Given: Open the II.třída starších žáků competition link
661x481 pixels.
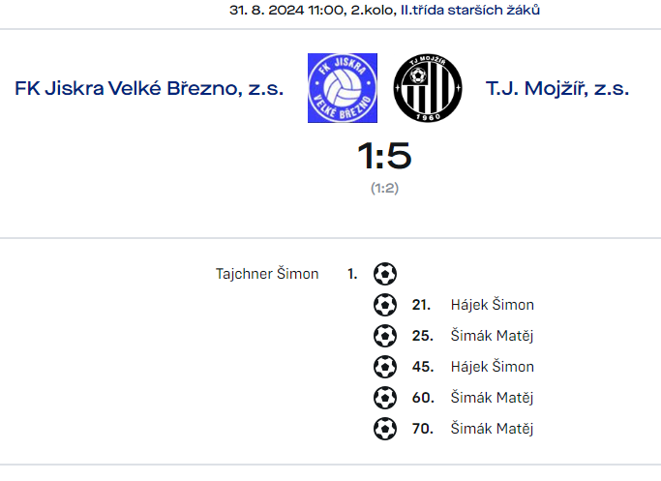Looking at the screenshot, I should (470, 10).
